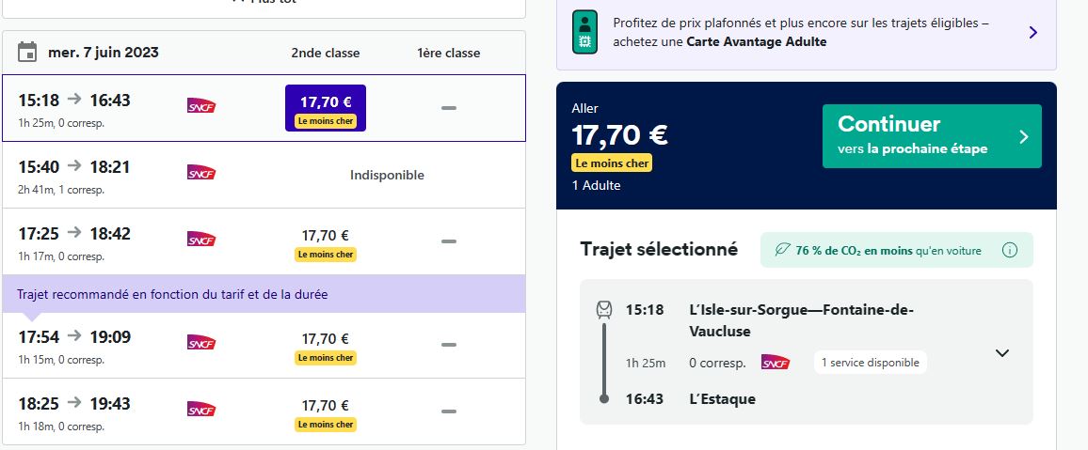Click the 1ère classe column header
Screen dimensions: 1088x450
coord(448,53)
